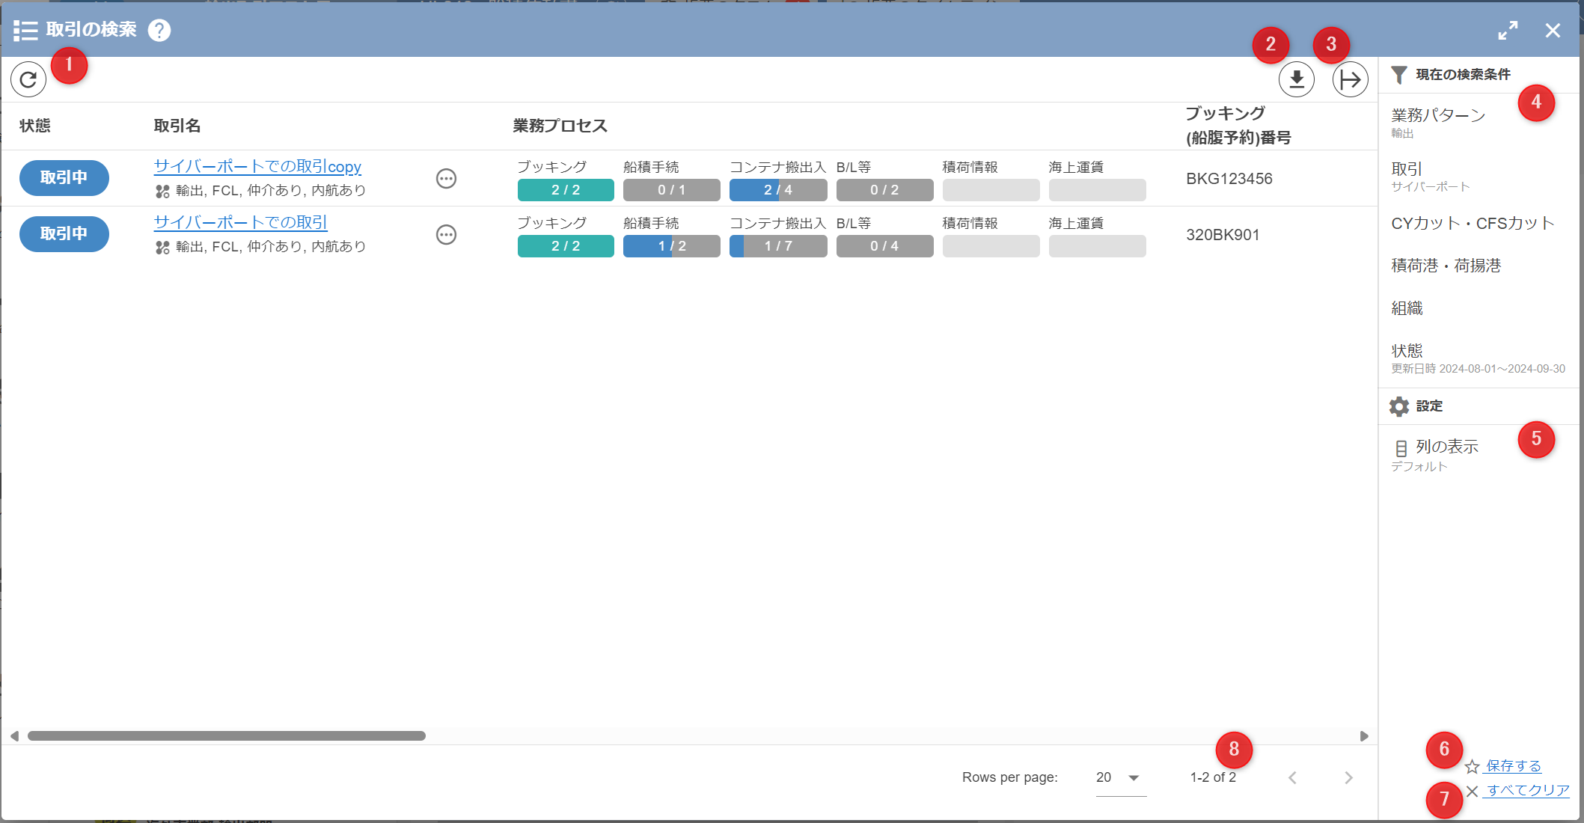Open the help question mark icon
Screen dimensions: 1584x823
pos(159,30)
